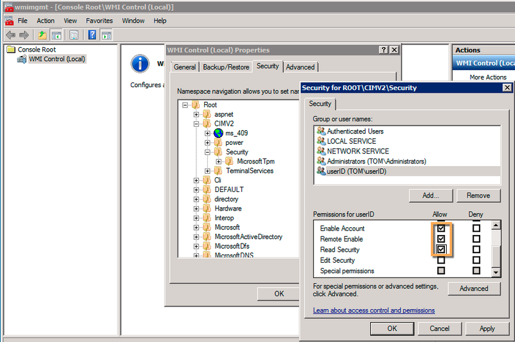The image size is (515, 342).
Task: Expand the aspnet namespace node
Action: (x=196, y=114)
